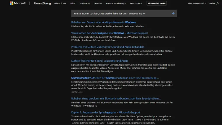
Task: Click 'Windows 11 Windows 10' description line
Action: click(84, 106)
